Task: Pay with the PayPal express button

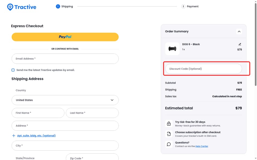Action: click(65, 37)
